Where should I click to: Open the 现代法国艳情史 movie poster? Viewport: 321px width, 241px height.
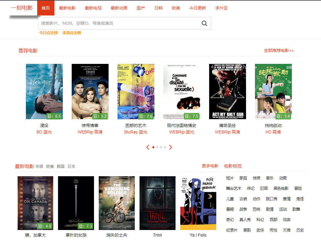point(182,91)
